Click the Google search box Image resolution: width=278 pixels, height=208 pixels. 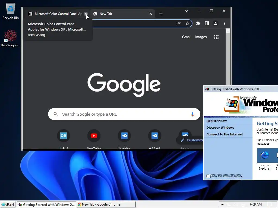coord(124,114)
